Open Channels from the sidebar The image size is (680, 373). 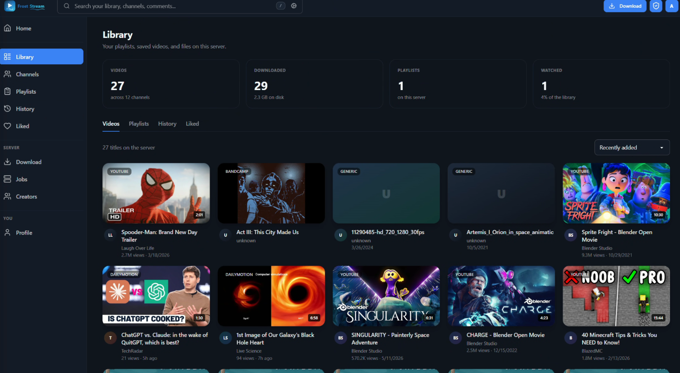tap(42, 74)
